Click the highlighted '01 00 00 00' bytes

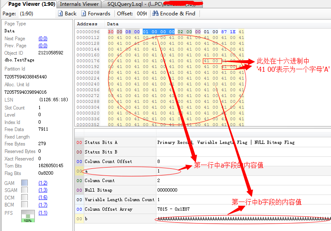(158, 32)
